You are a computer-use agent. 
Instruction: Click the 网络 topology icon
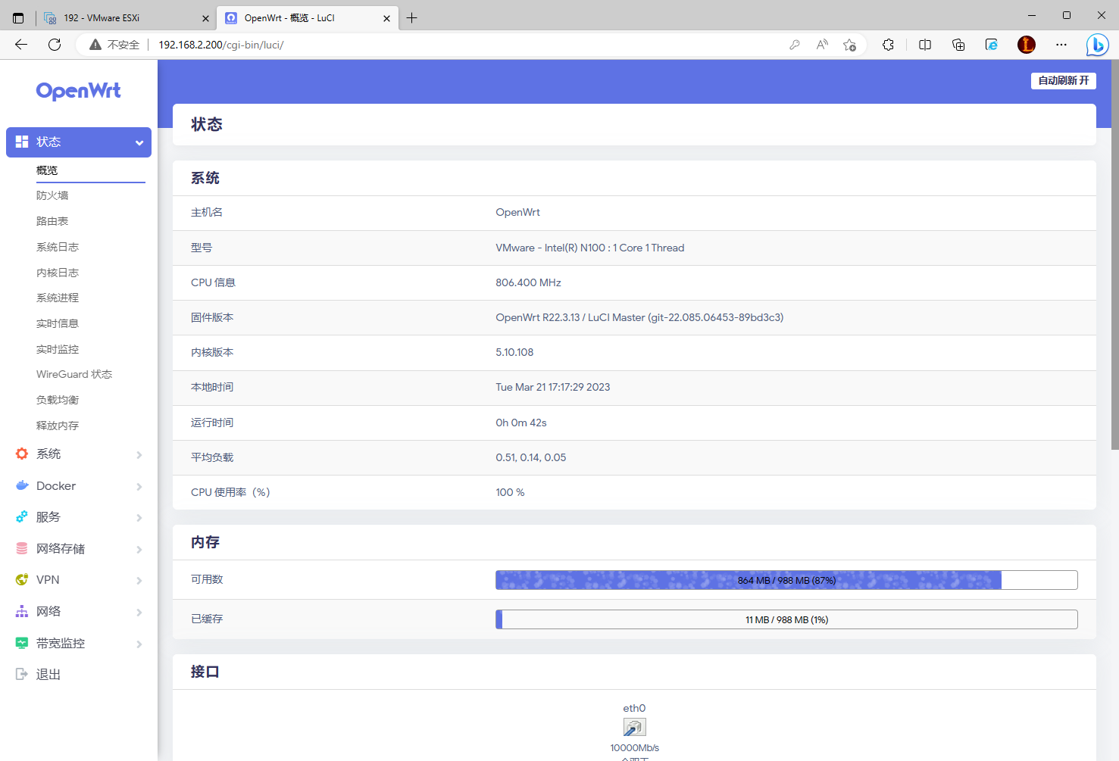point(22,611)
